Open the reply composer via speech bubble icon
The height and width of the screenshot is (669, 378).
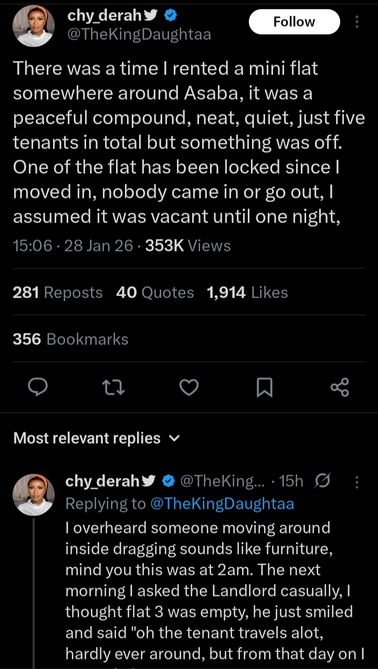38,388
